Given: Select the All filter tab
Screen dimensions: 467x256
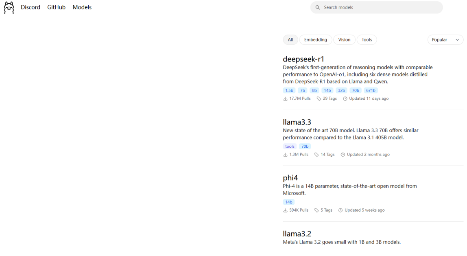Looking at the screenshot, I should [x=290, y=39].
